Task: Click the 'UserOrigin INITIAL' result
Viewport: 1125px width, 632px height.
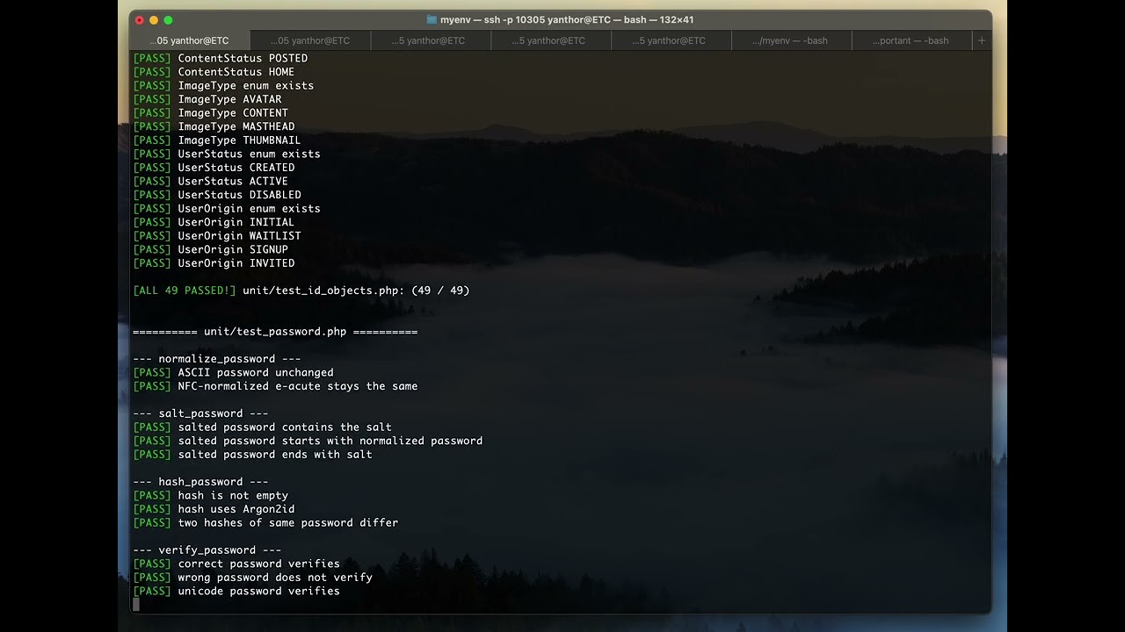Action: tap(214, 222)
